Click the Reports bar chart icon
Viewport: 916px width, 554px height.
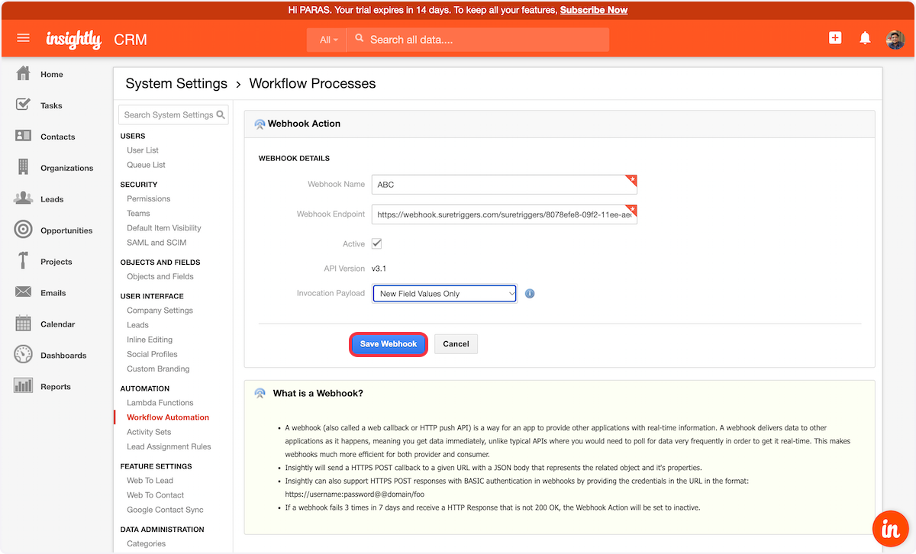click(x=24, y=386)
